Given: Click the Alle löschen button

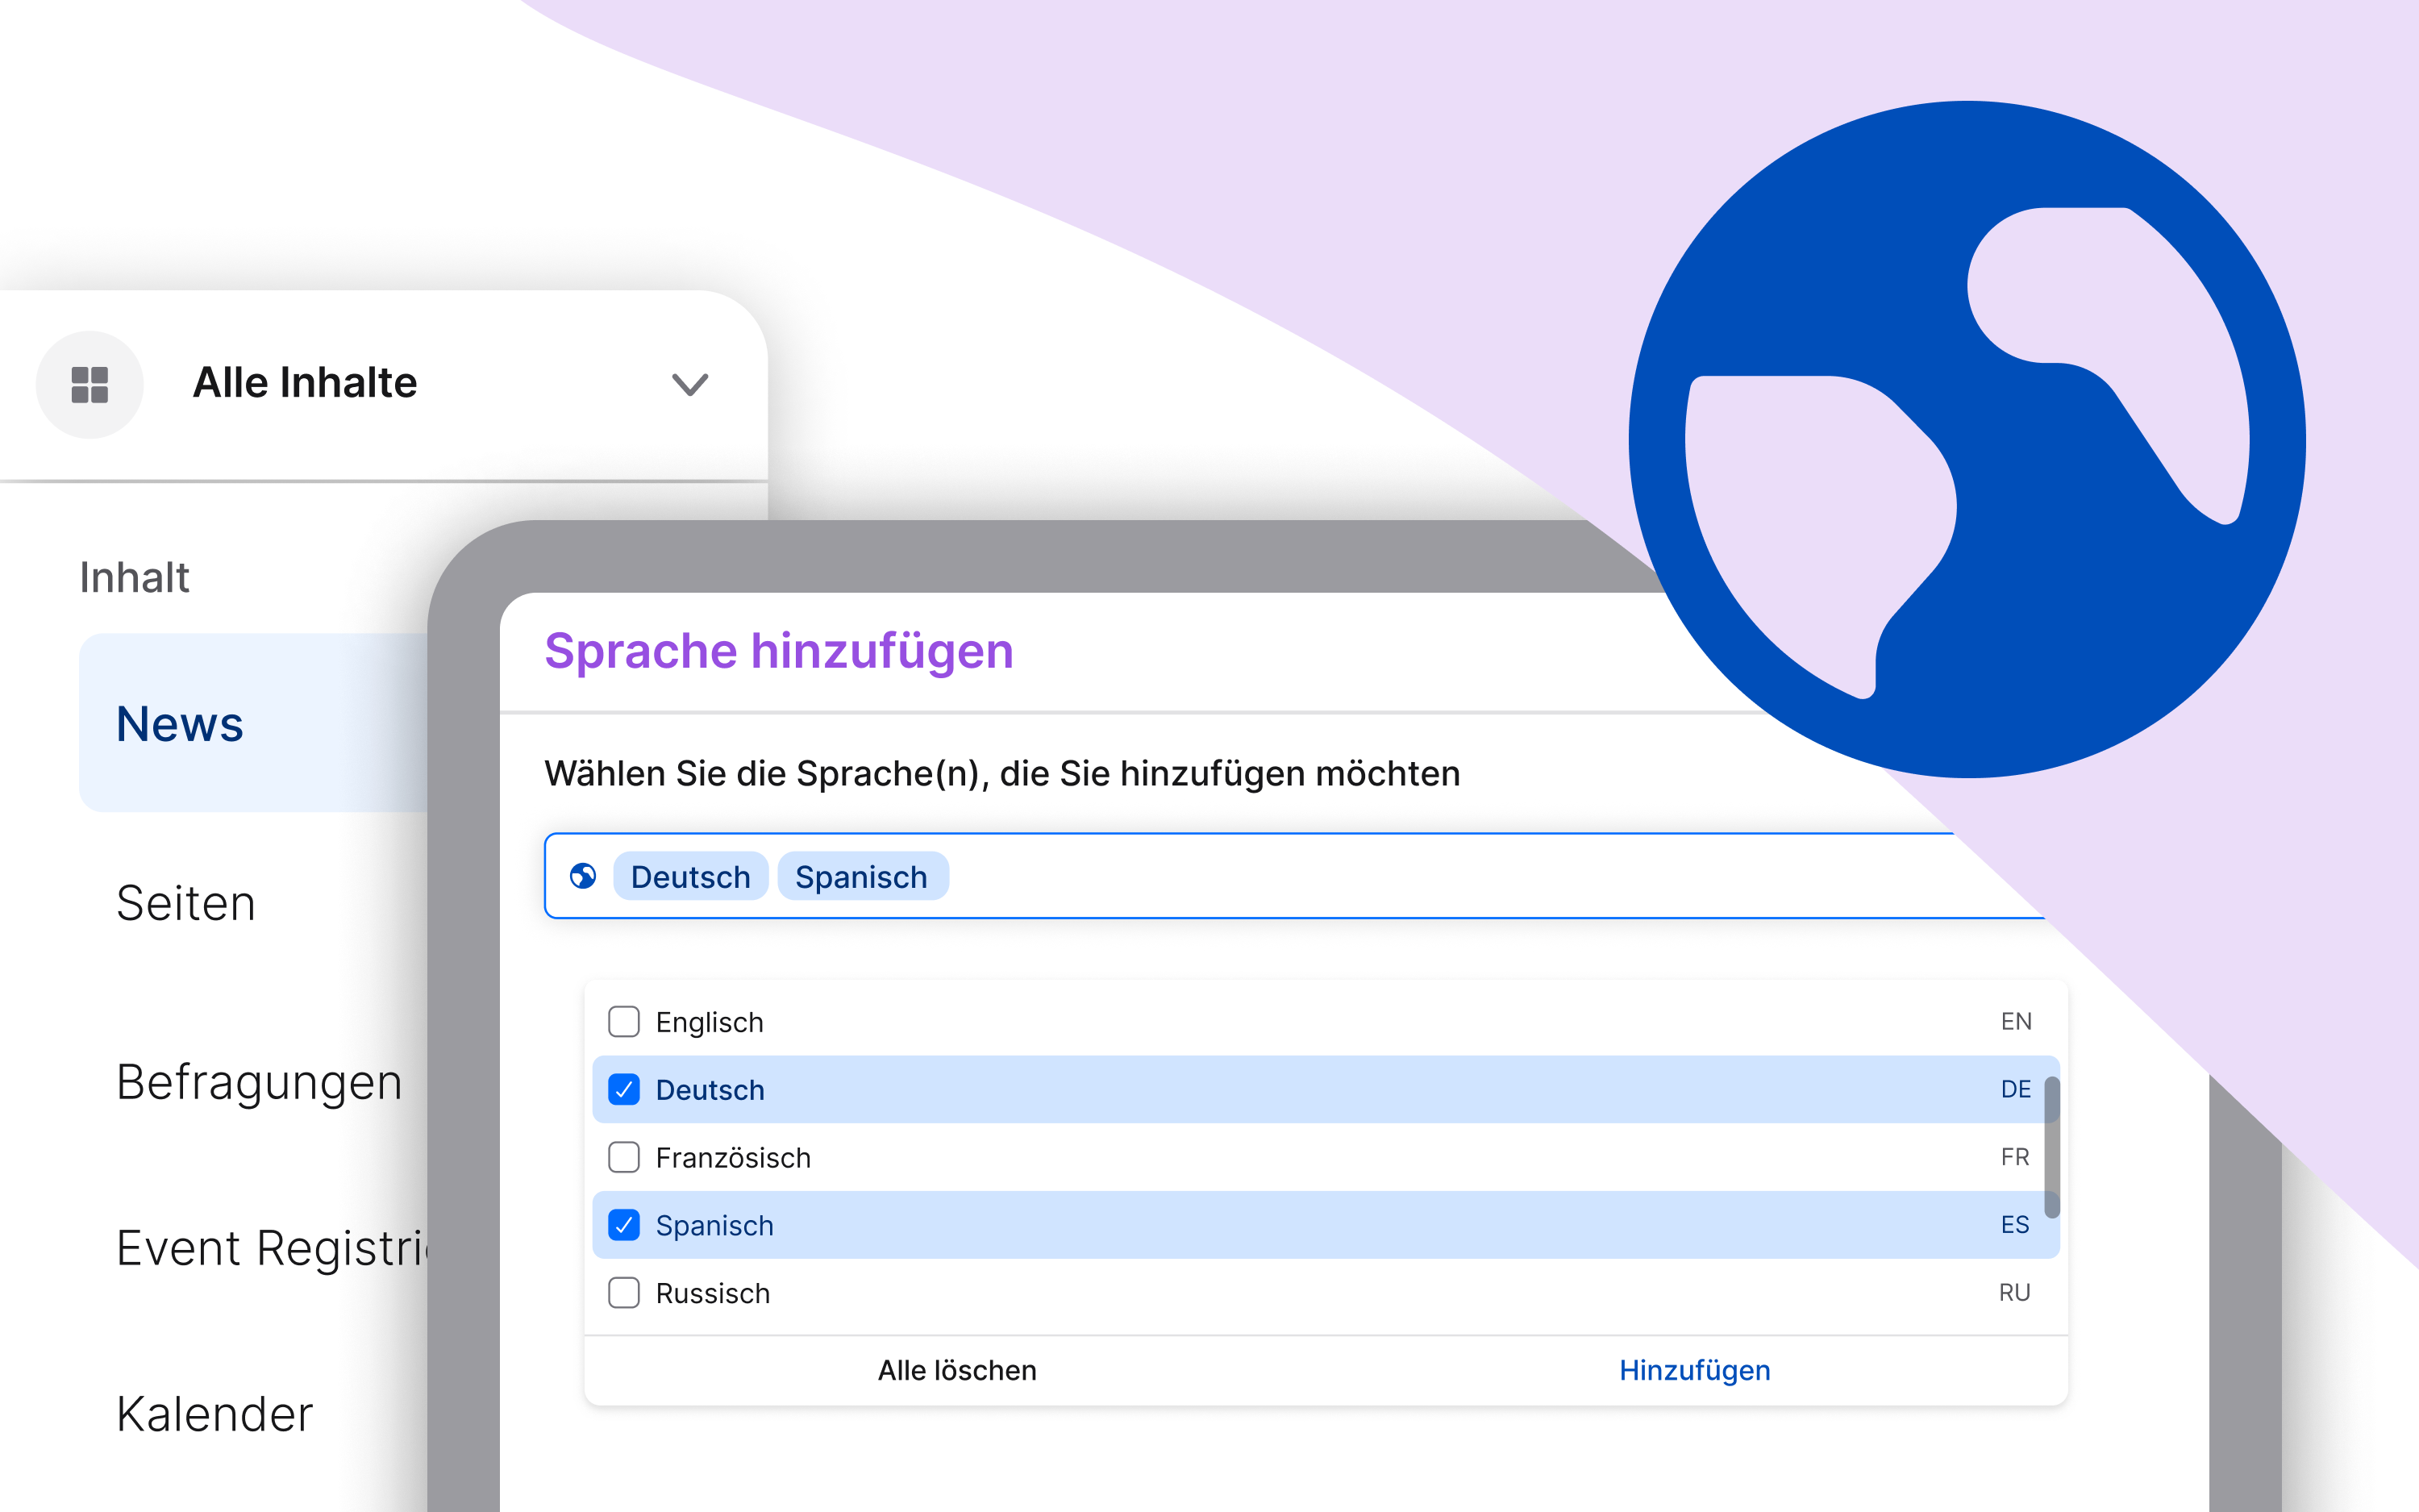Looking at the screenshot, I should (956, 1370).
